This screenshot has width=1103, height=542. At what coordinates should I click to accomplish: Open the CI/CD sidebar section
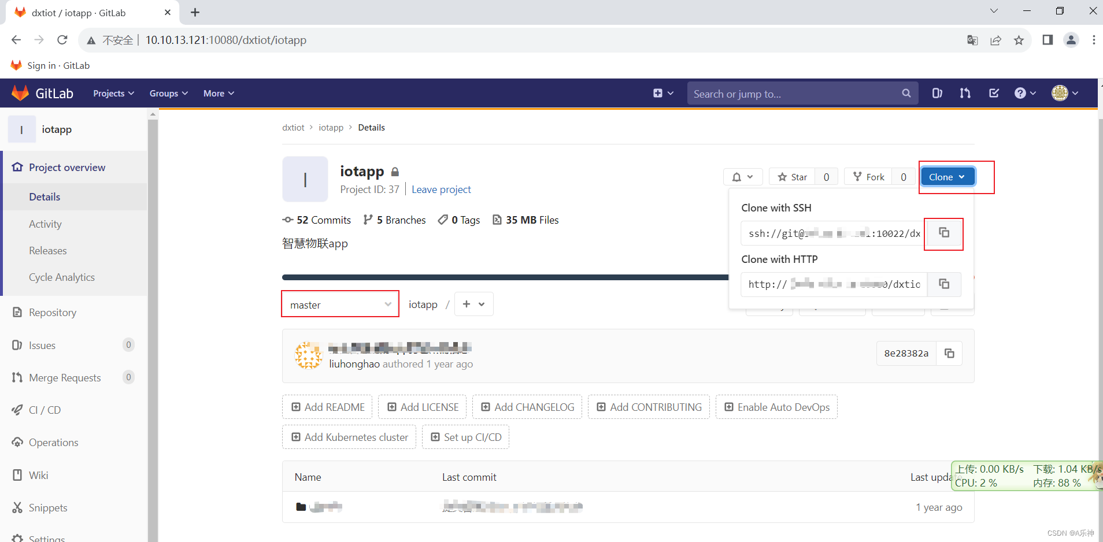tap(45, 410)
